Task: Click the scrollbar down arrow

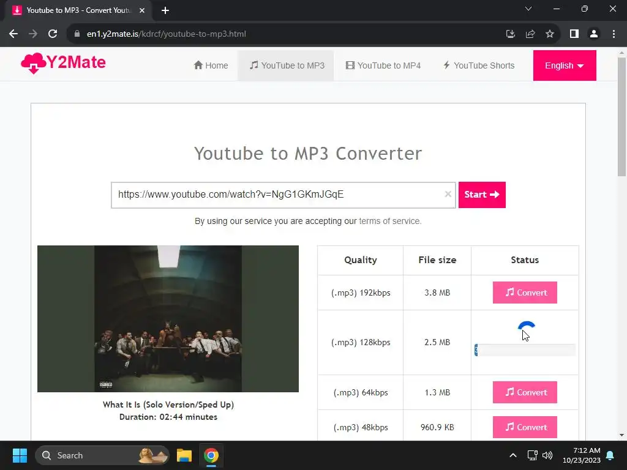Action: point(621,435)
